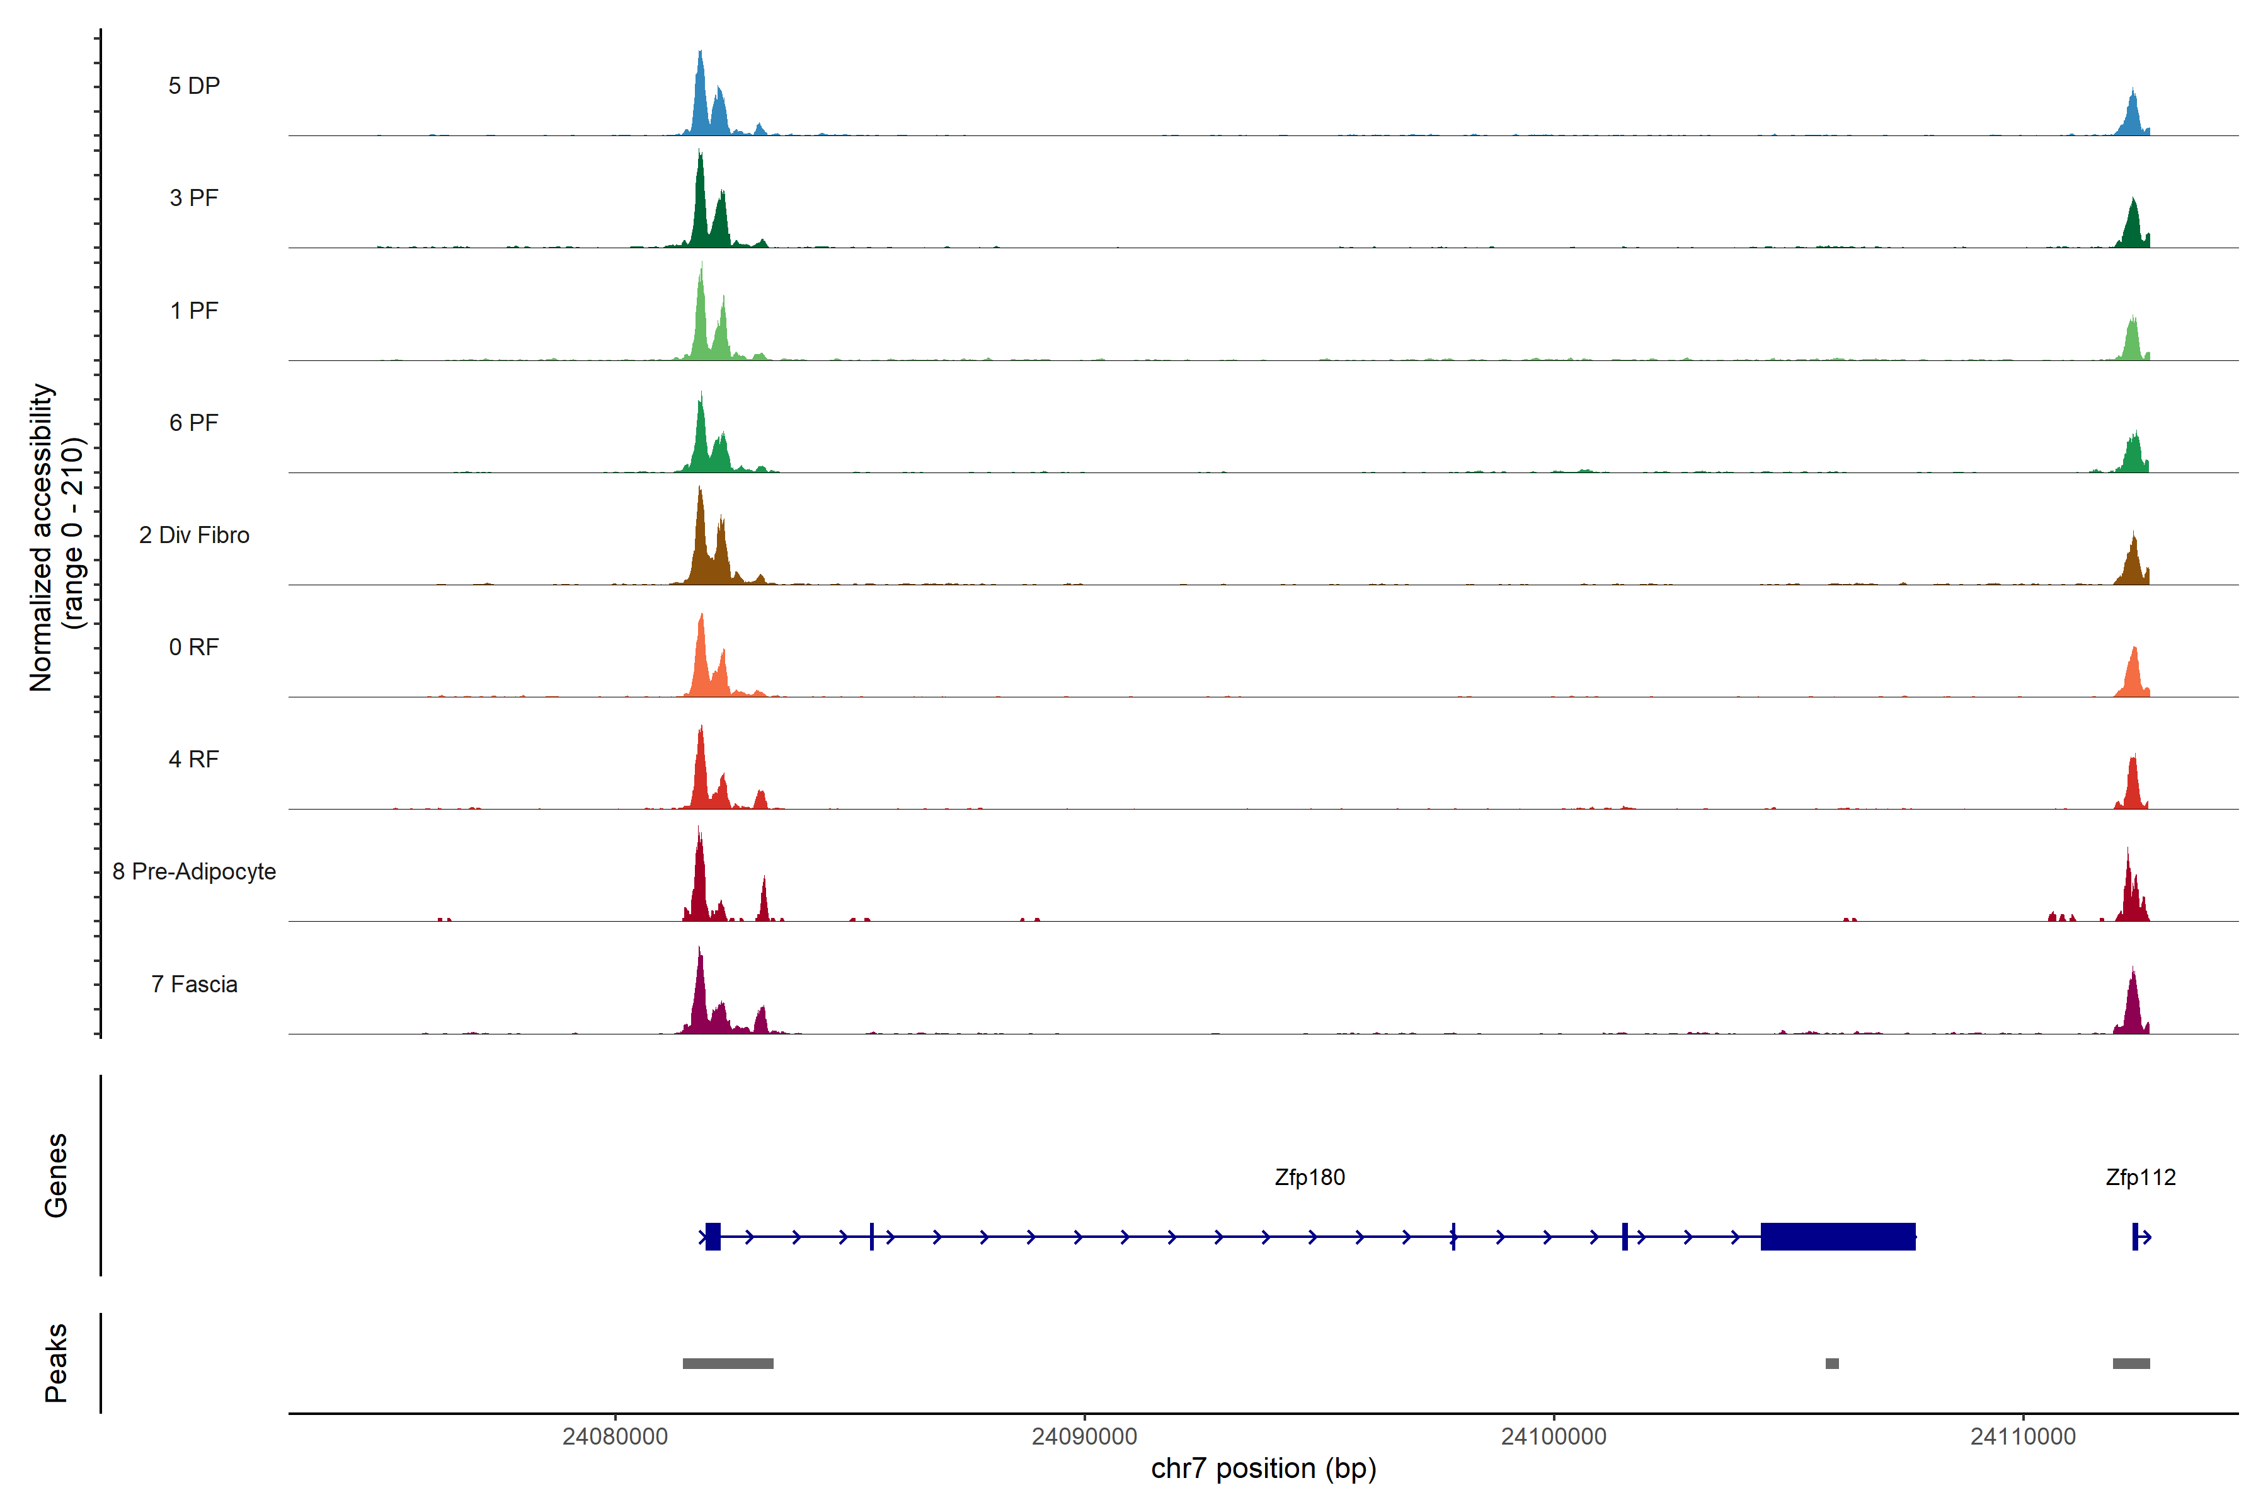Select the large Zfp180 terminal exon block
This screenshot has height=1512, width=2268.
(1837, 1236)
